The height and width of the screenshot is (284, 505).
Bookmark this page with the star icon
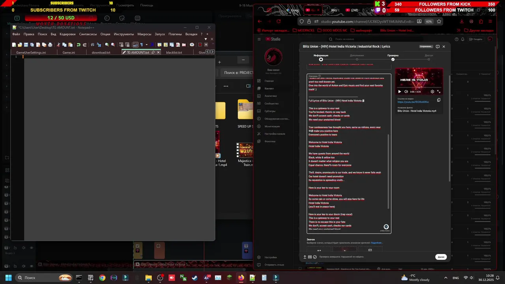pos(438,21)
